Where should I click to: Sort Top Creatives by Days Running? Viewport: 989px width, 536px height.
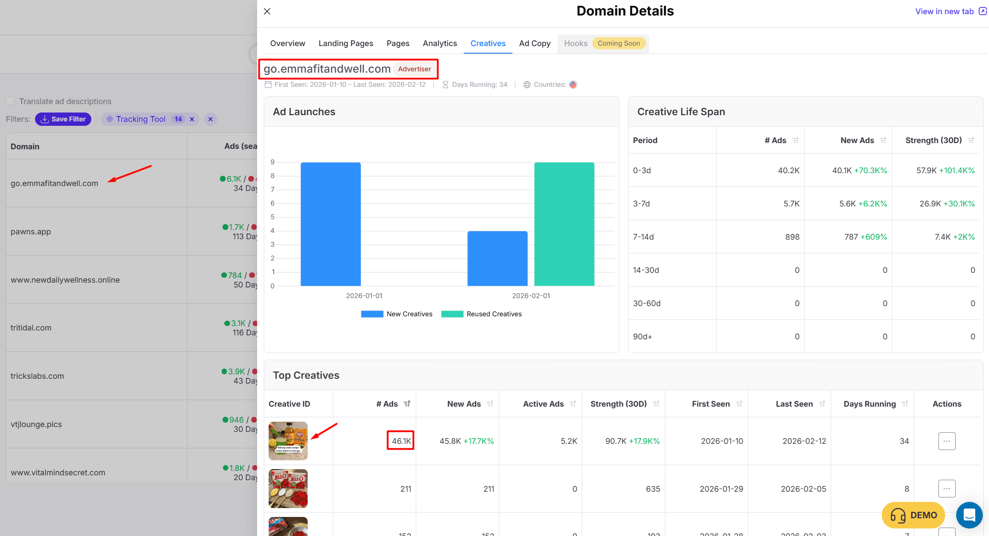(x=905, y=404)
